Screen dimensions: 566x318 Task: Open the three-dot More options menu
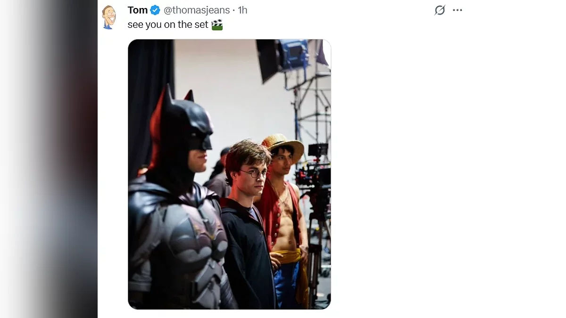(x=458, y=10)
